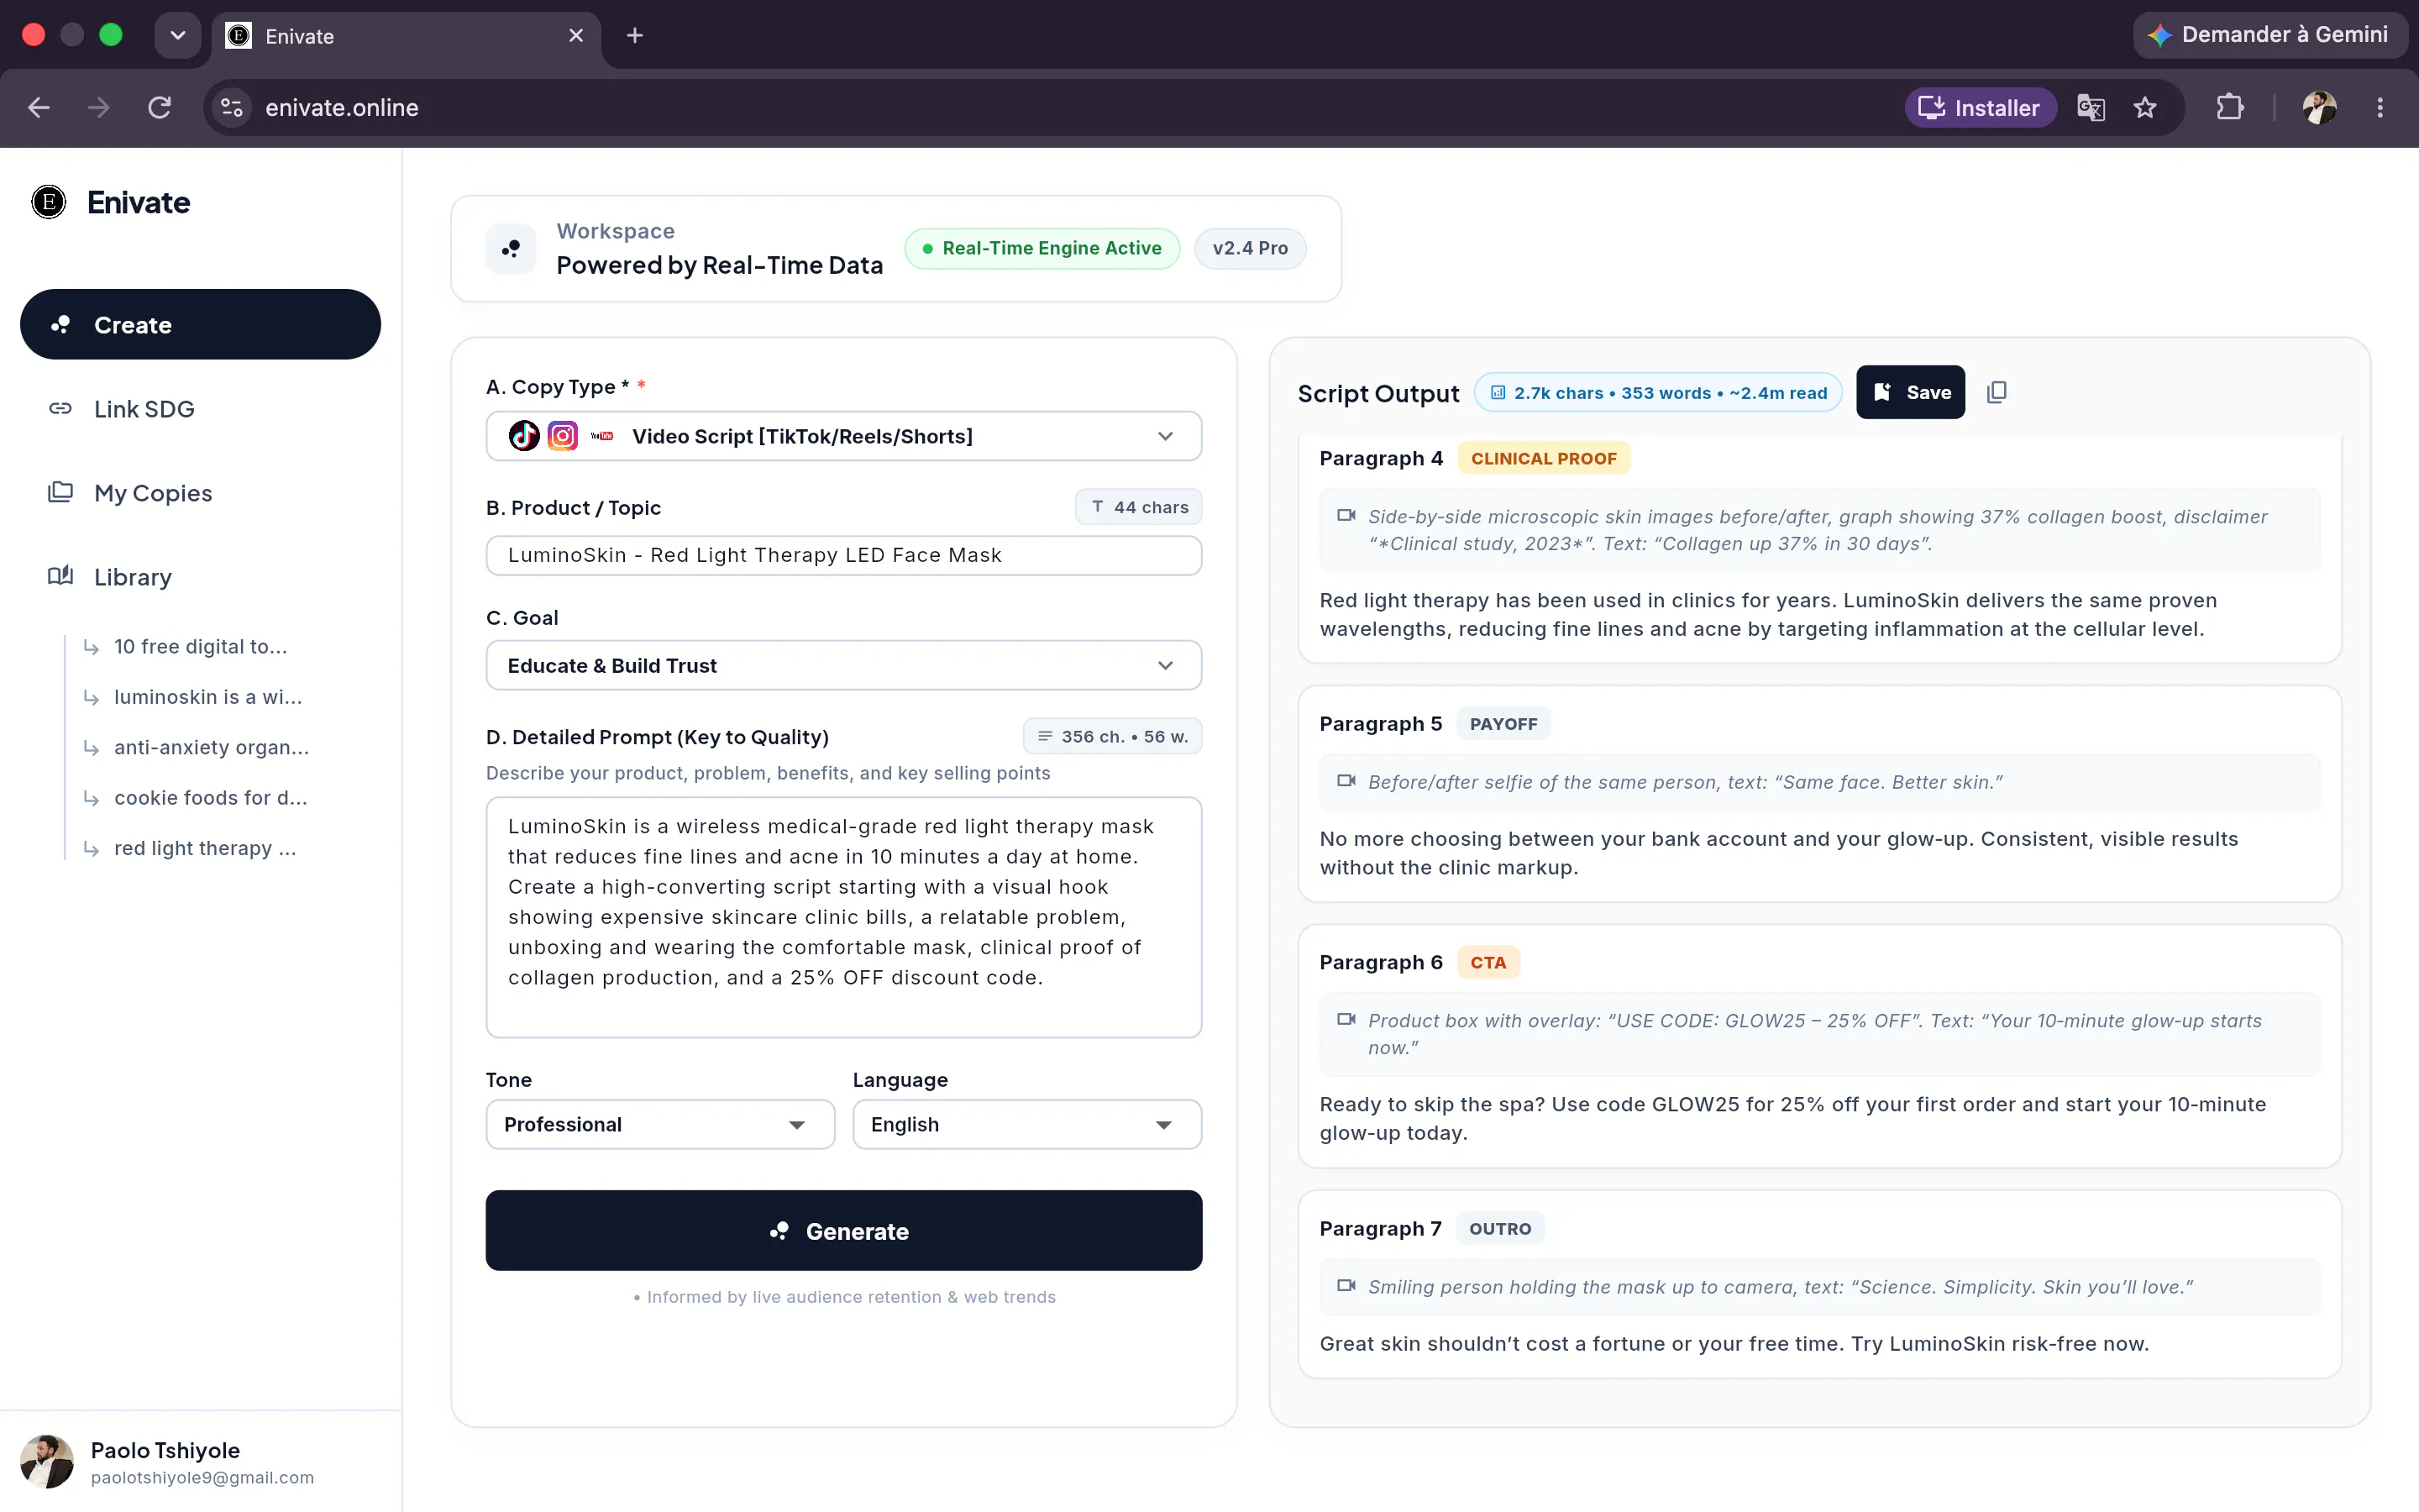Open the Chrome profile avatar
Image resolution: width=2419 pixels, height=1512 pixels.
[x=2319, y=108]
